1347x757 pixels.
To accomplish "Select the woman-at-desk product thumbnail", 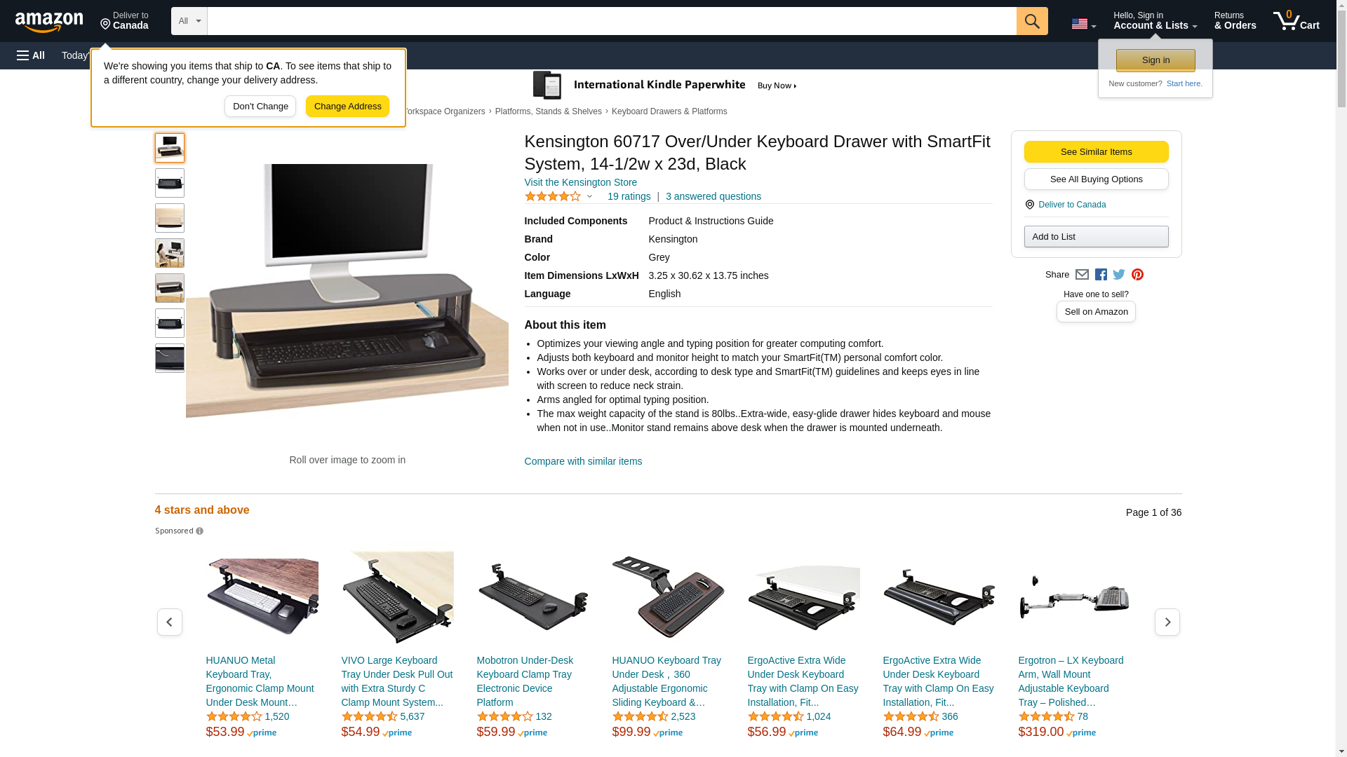I will pyautogui.click(x=170, y=253).
